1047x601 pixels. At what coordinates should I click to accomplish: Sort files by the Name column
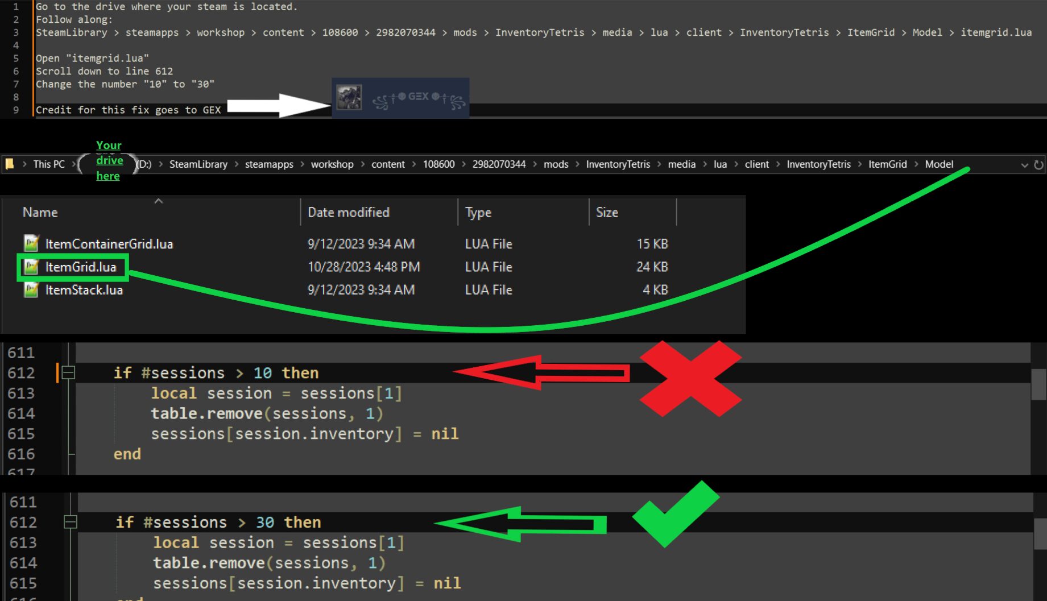pyautogui.click(x=40, y=212)
